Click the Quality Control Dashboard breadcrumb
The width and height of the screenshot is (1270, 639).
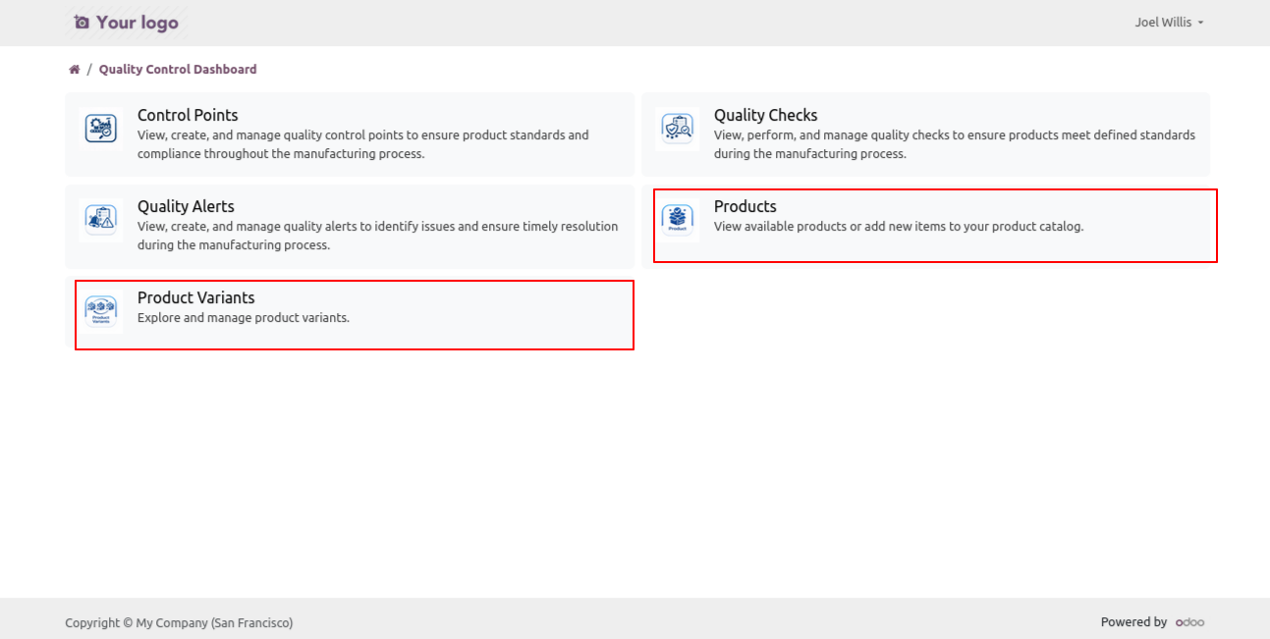(178, 70)
